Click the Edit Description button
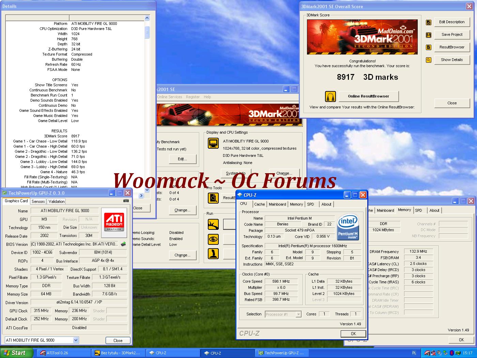This screenshot has width=477, height=358. [x=452, y=22]
